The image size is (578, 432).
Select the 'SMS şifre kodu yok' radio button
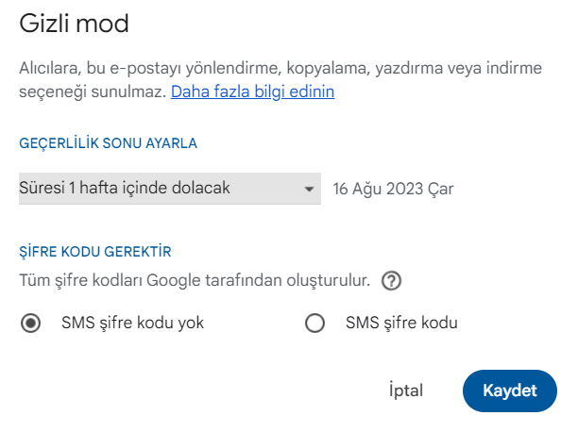tap(31, 324)
